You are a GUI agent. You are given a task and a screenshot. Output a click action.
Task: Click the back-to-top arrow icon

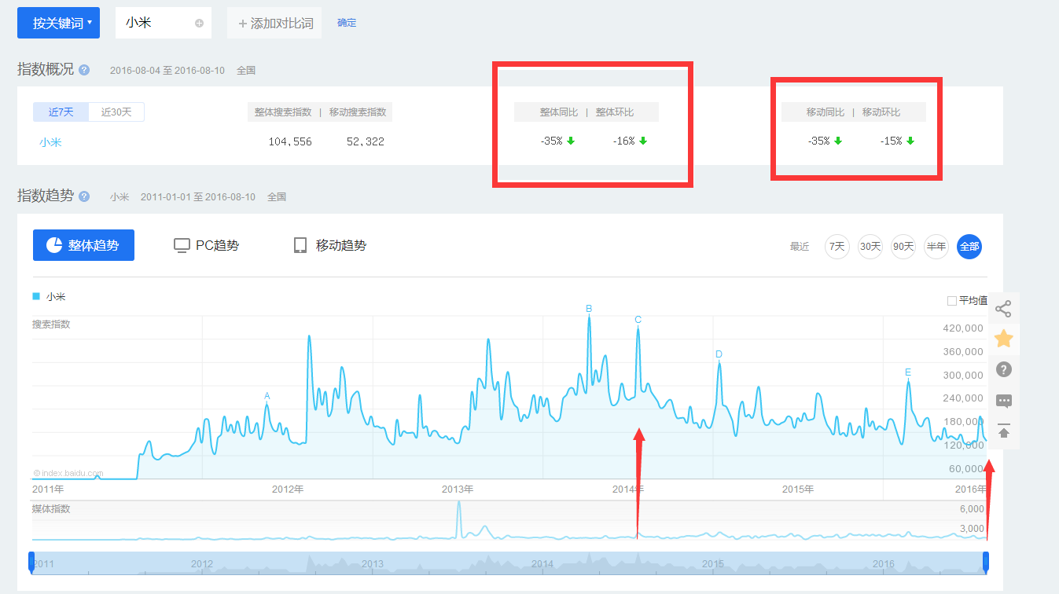pos(1003,431)
